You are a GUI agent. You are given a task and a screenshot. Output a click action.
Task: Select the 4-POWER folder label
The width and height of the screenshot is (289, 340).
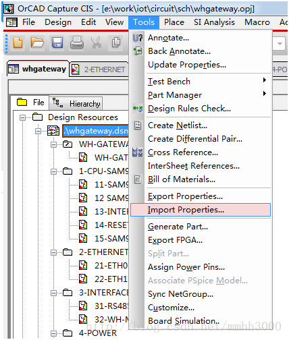coord(98,333)
